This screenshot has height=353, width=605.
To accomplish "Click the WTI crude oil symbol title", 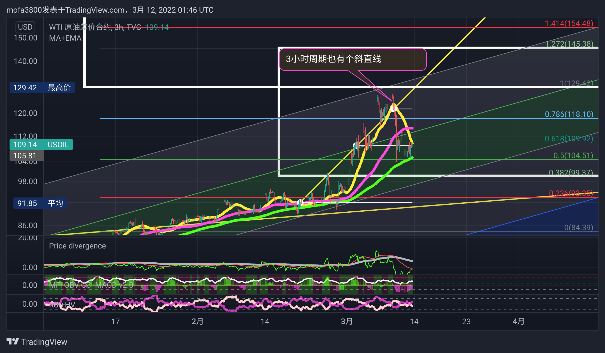I will [x=95, y=27].
